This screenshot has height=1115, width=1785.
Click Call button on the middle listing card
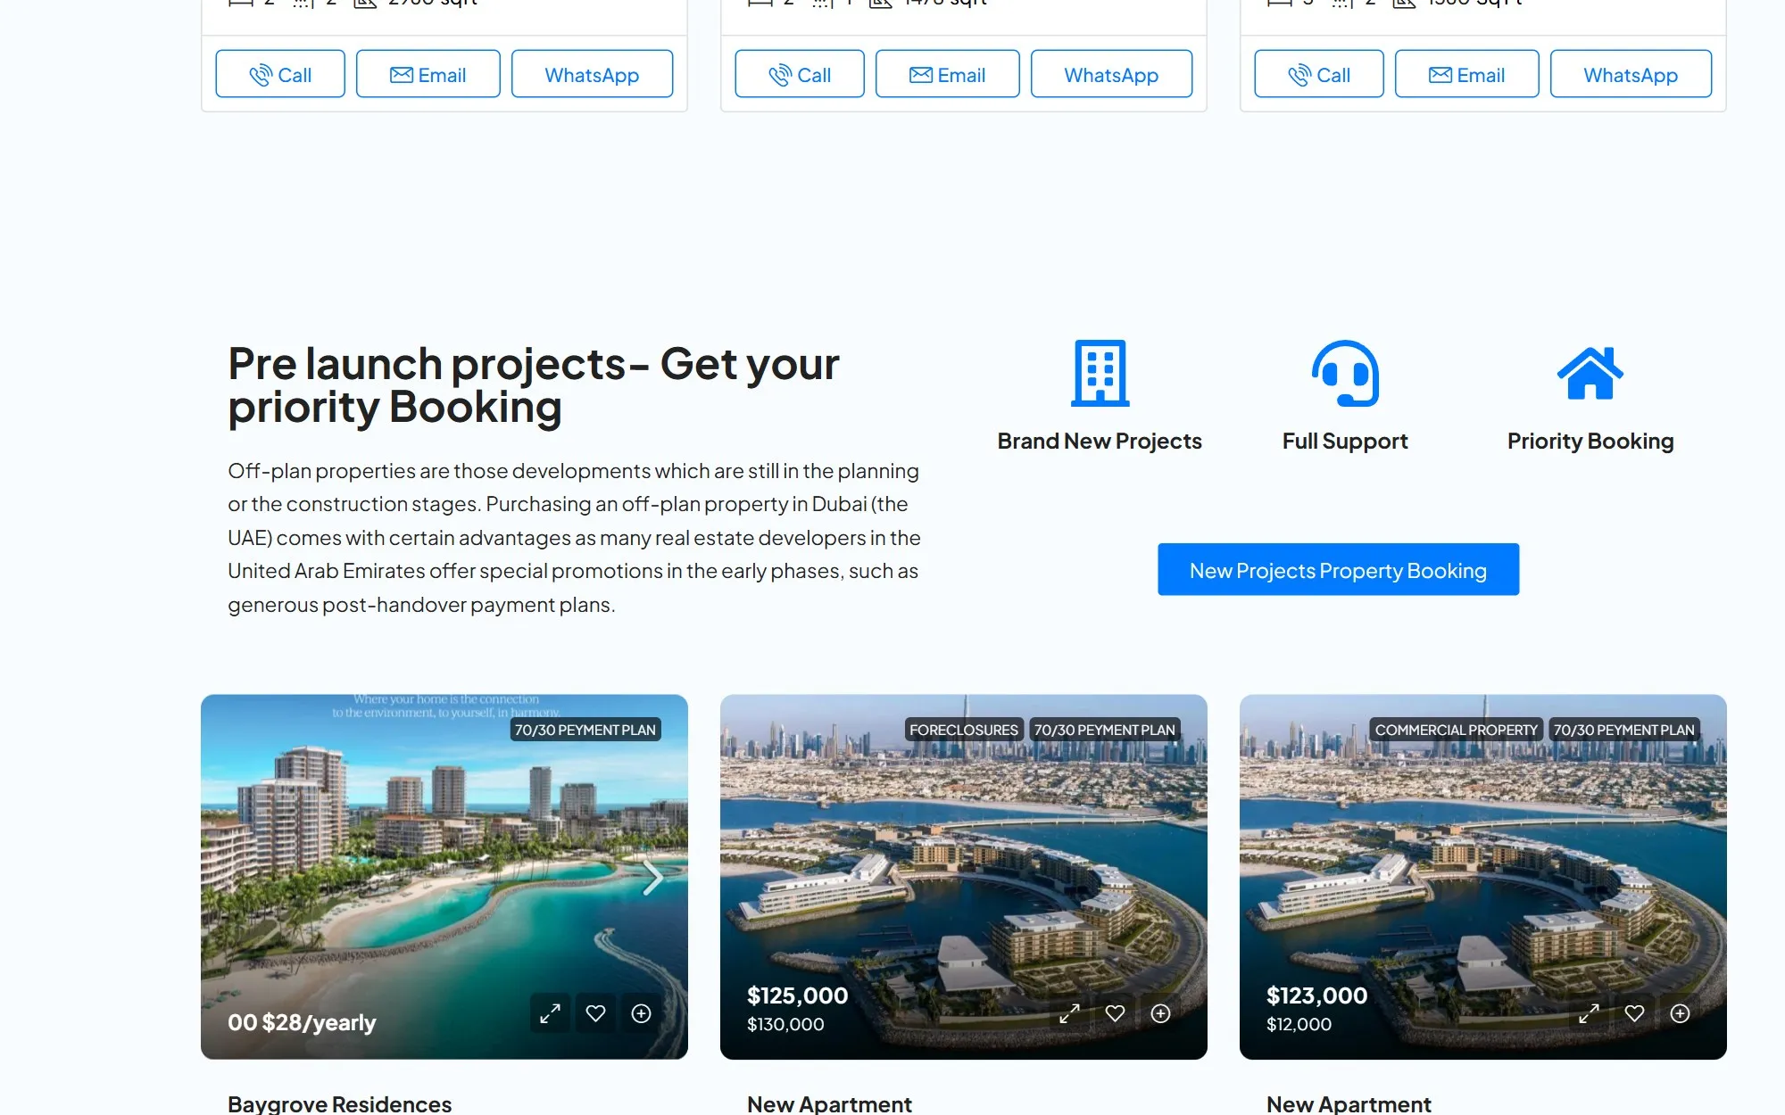[x=800, y=74]
